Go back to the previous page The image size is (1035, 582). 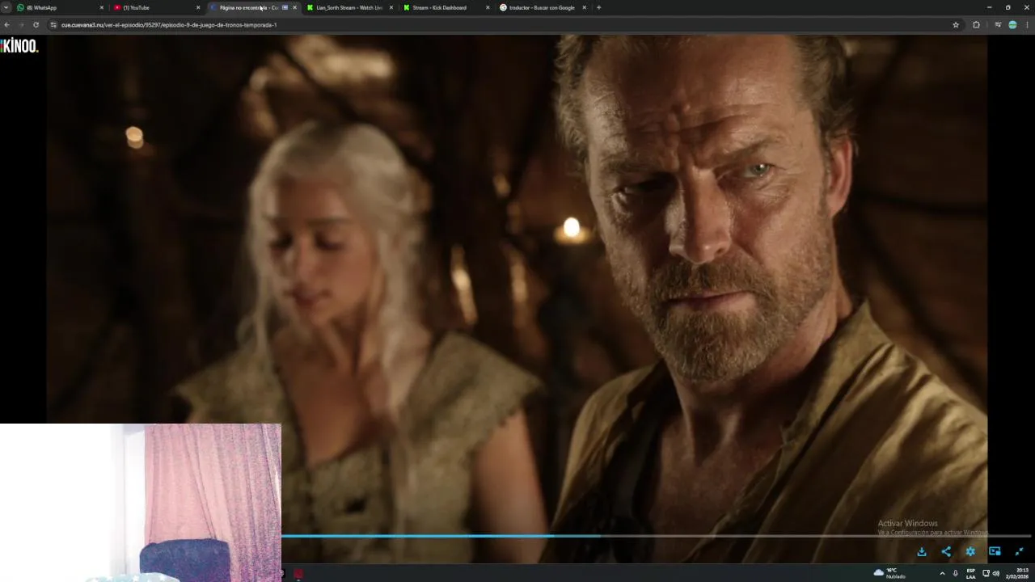click(x=7, y=24)
